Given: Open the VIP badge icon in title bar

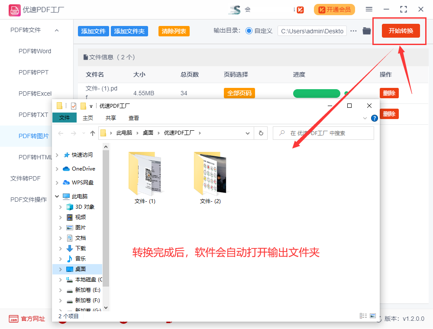Looking at the screenshot, I should coord(300,10).
